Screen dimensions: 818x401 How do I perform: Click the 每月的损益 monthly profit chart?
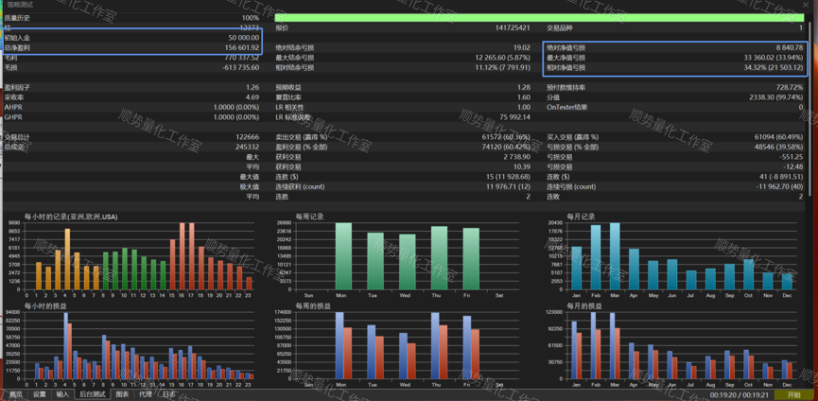[680, 344]
